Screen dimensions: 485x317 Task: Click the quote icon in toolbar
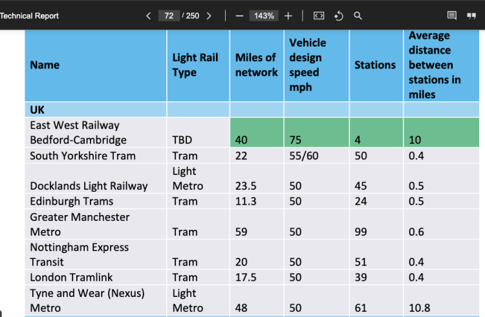coord(471,15)
